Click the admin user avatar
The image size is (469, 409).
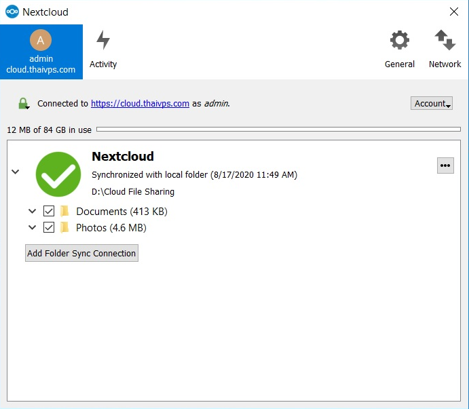tap(41, 41)
